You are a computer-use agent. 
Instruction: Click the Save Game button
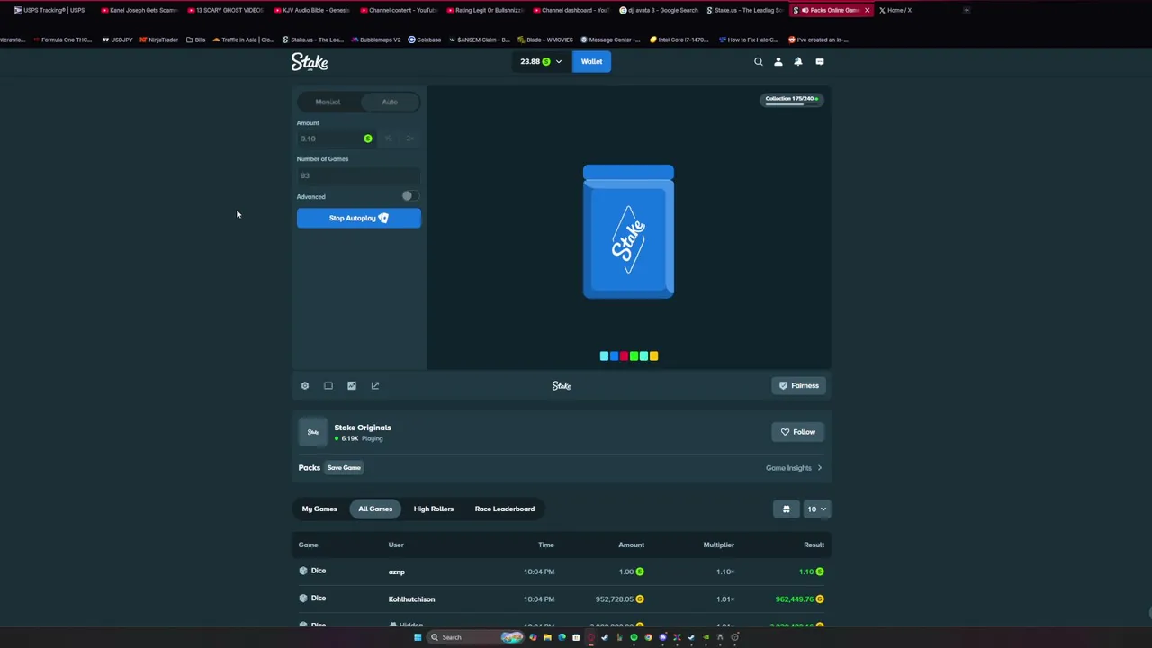[344, 468]
